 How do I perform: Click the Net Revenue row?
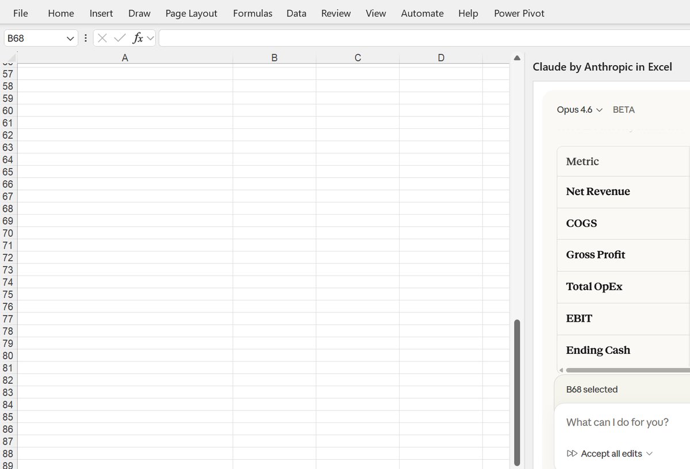click(x=623, y=192)
